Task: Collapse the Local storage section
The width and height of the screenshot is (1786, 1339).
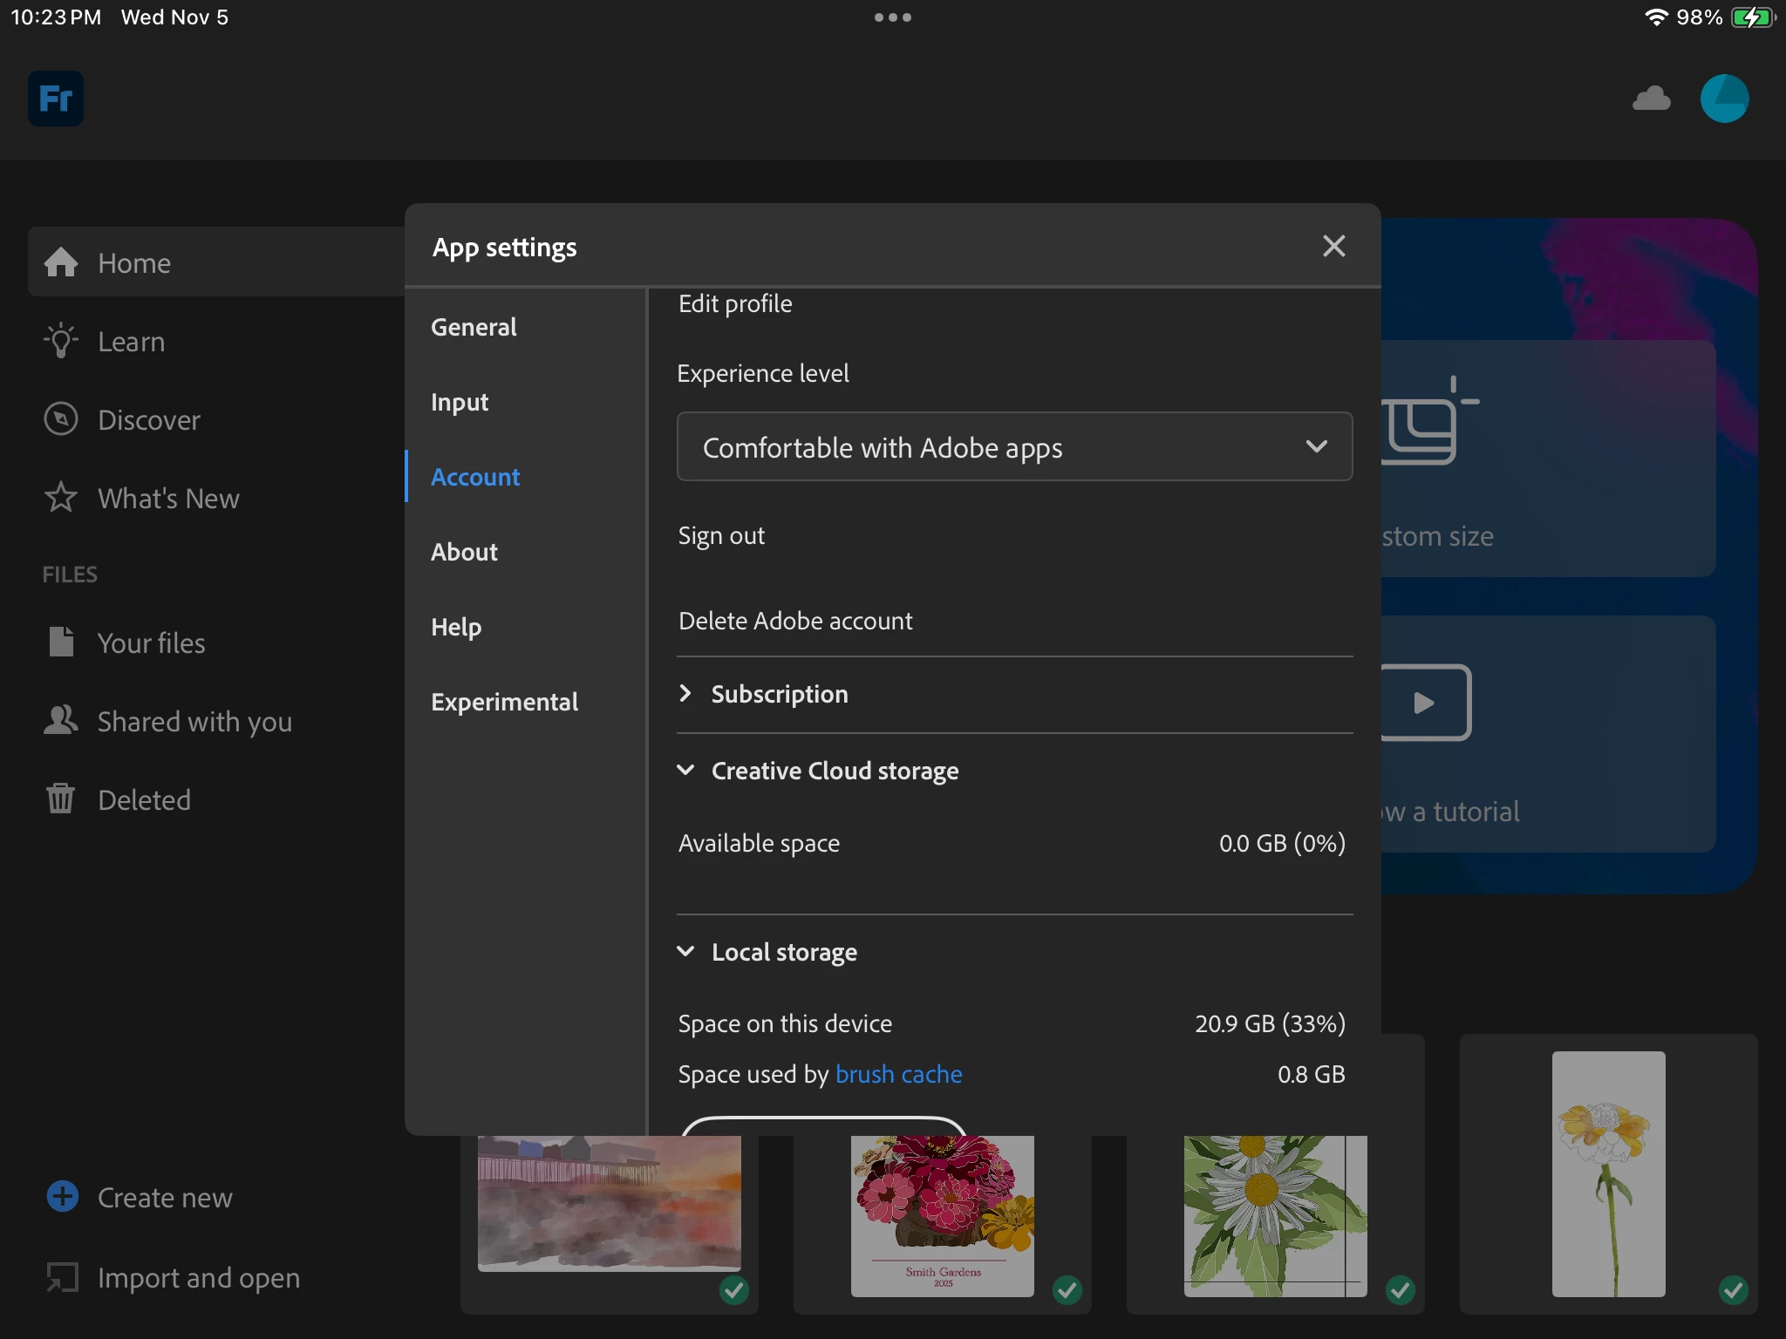Action: coord(783,952)
